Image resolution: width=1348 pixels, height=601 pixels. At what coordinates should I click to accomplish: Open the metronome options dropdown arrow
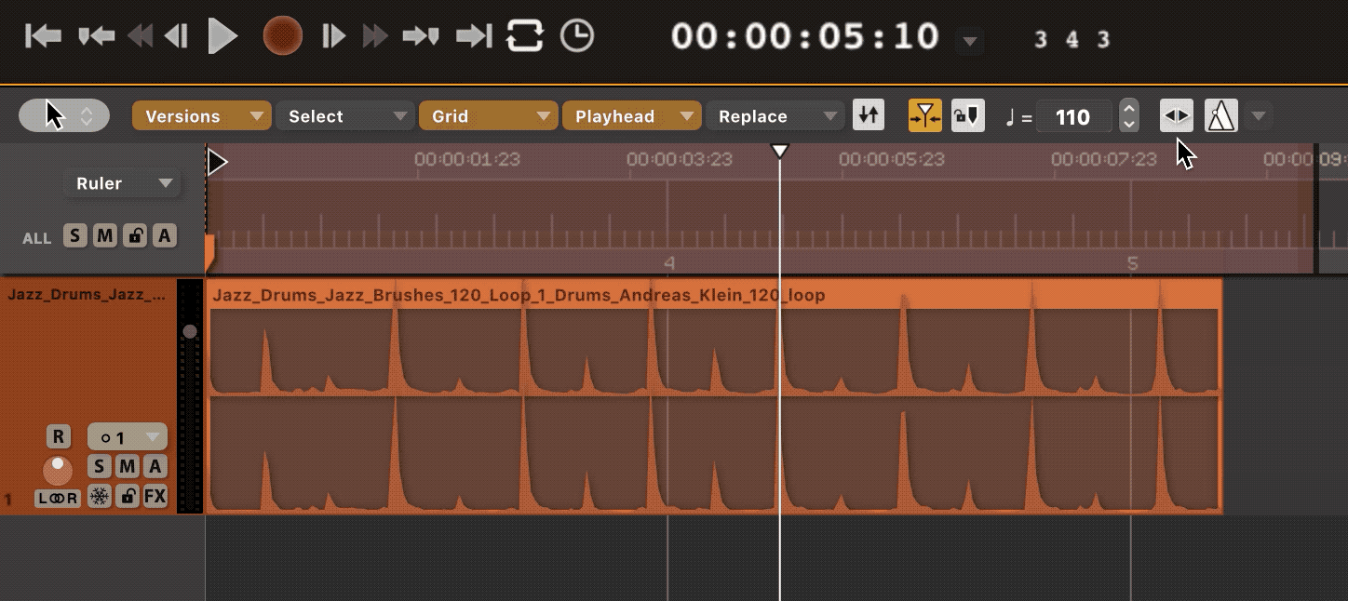pyautogui.click(x=1259, y=116)
